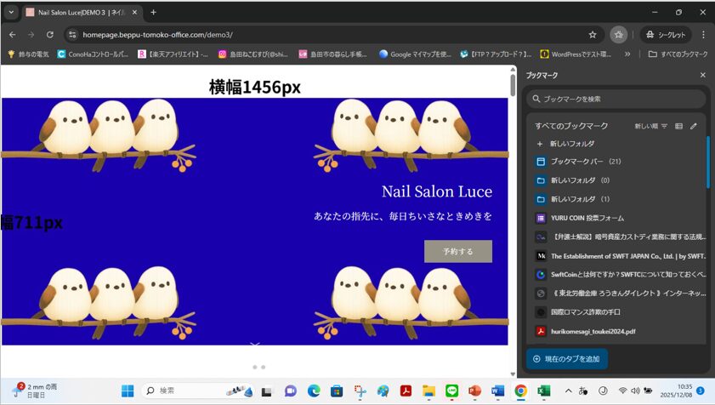The width and height of the screenshot is (715, 405).
Task: Open the すべてのブックマーク folder in bar
Action: coord(678,54)
